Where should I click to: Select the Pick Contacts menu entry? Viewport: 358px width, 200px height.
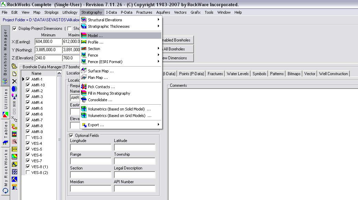pyautogui.click(x=121, y=87)
